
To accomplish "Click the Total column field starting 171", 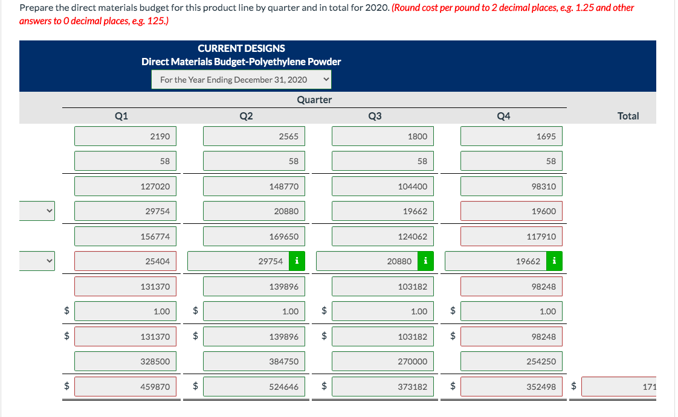I will pyautogui.click(x=619, y=387).
